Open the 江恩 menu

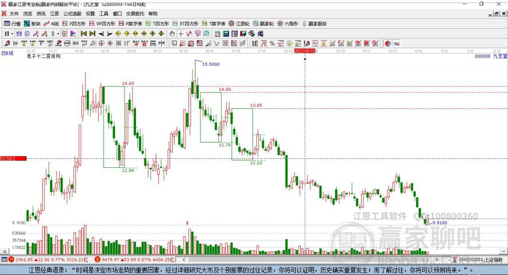pyautogui.click(x=55, y=13)
